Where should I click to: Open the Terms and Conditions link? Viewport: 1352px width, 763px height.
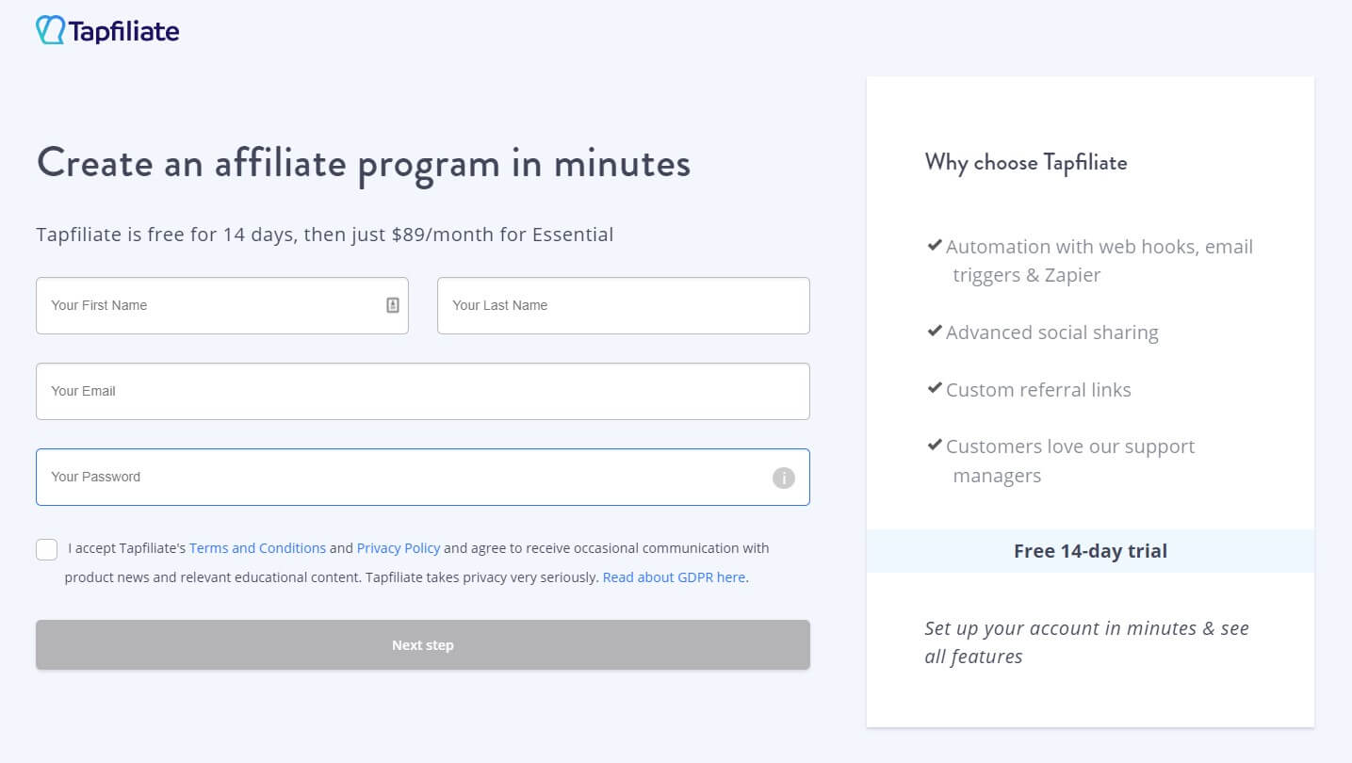coord(258,548)
